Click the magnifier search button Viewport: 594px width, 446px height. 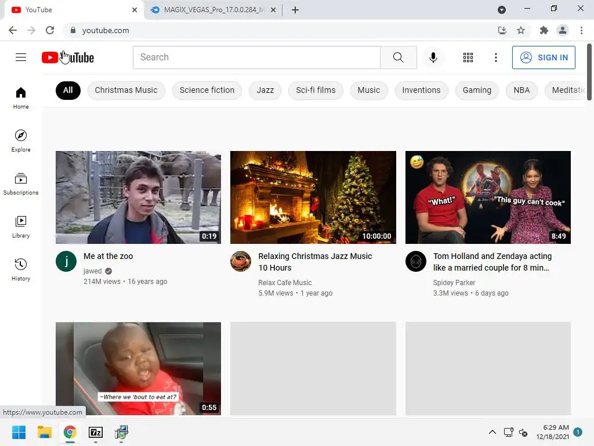tap(398, 57)
